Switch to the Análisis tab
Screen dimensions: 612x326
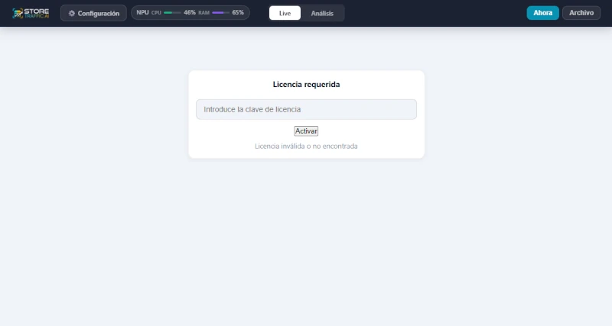pyautogui.click(x=322, y=13)
